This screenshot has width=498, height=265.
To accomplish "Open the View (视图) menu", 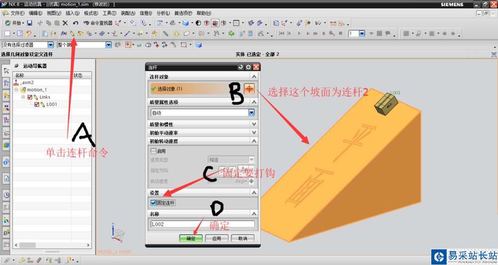I will click(x=54, y=13).
